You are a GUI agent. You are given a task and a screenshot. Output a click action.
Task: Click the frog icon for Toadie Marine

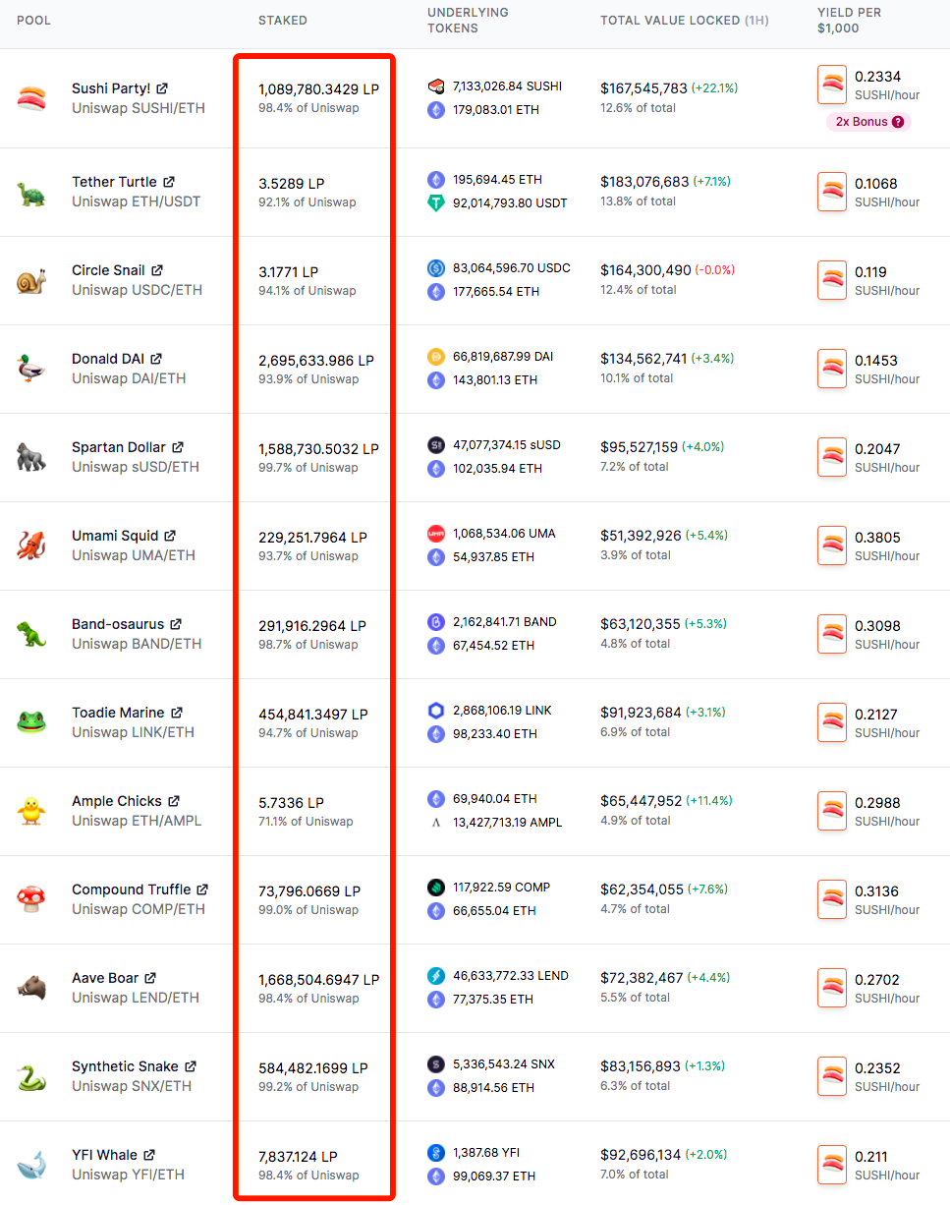pos(30,722)
